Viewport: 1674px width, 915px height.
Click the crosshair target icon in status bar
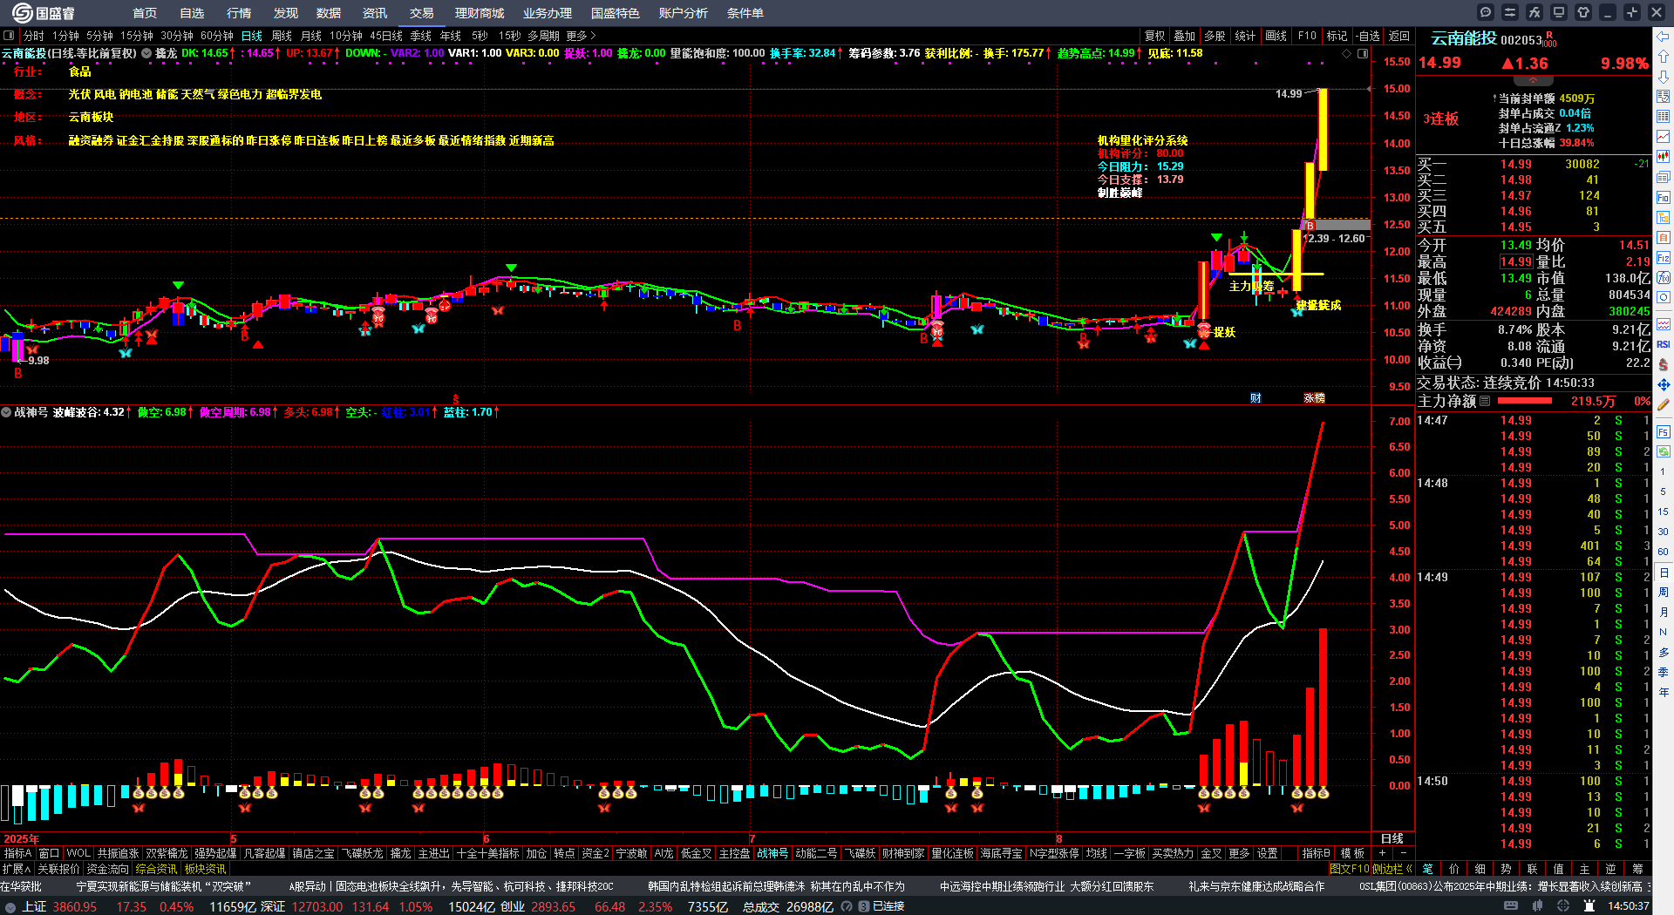(1565, 906)
